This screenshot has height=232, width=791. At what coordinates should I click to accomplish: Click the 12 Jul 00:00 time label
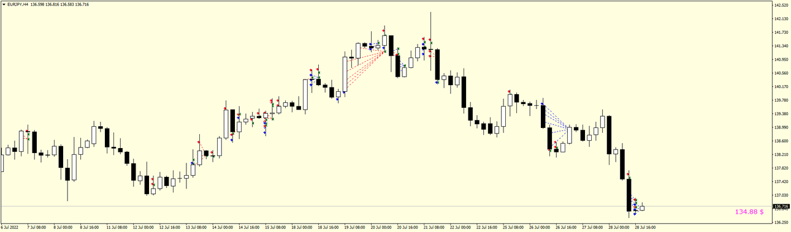tap(143, 228)
